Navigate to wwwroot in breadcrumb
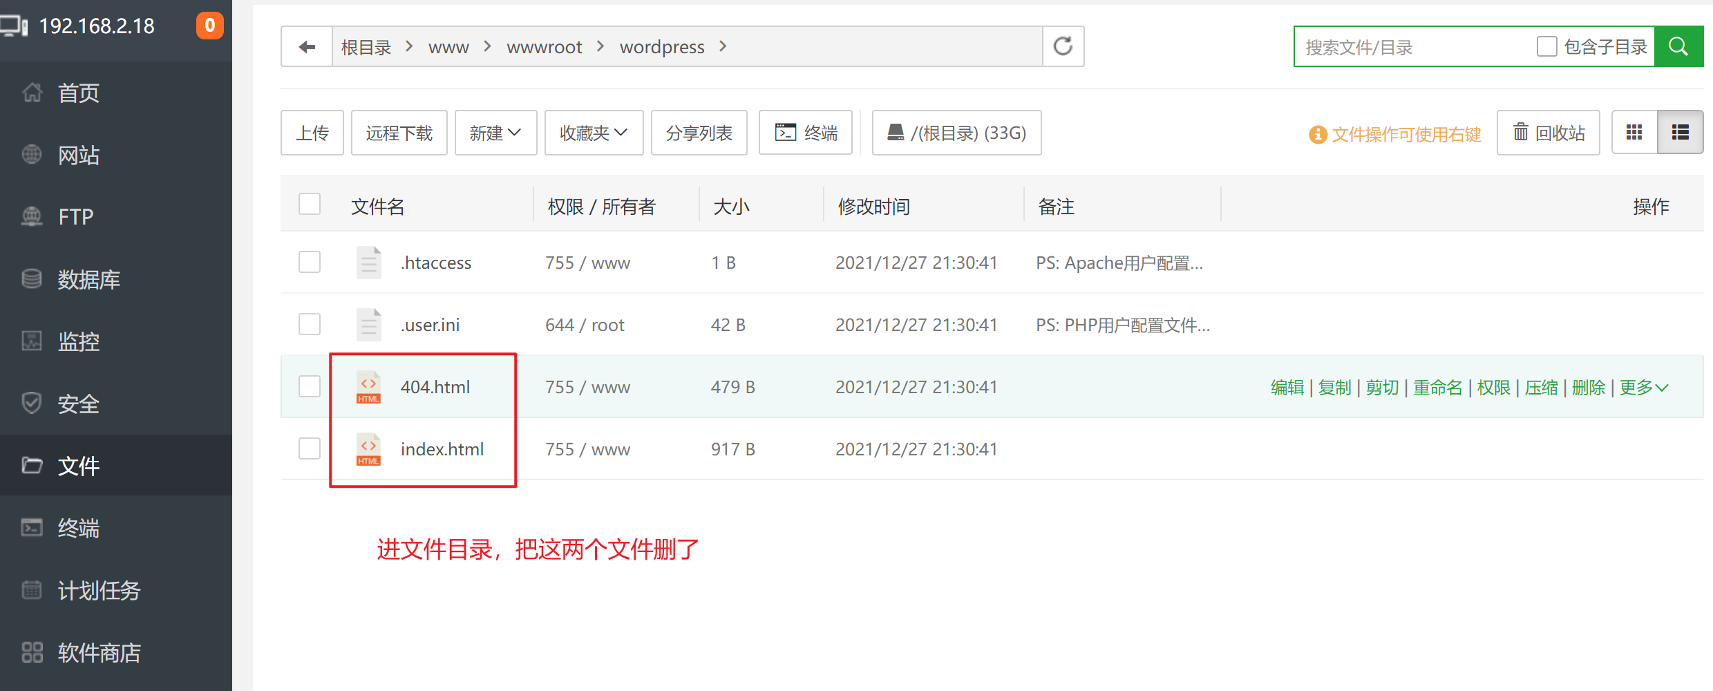The image size is (1713, 691). pyautogui.click(x=545, y=47)
